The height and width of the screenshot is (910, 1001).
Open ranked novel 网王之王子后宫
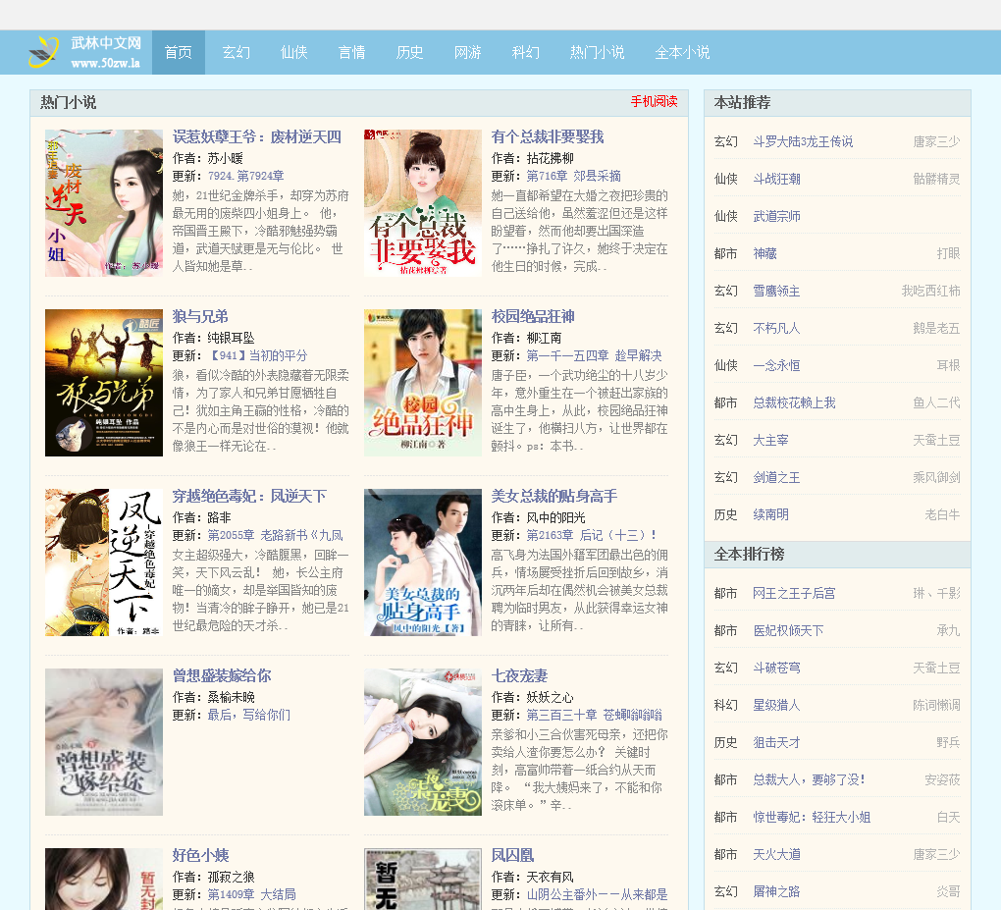794,593
